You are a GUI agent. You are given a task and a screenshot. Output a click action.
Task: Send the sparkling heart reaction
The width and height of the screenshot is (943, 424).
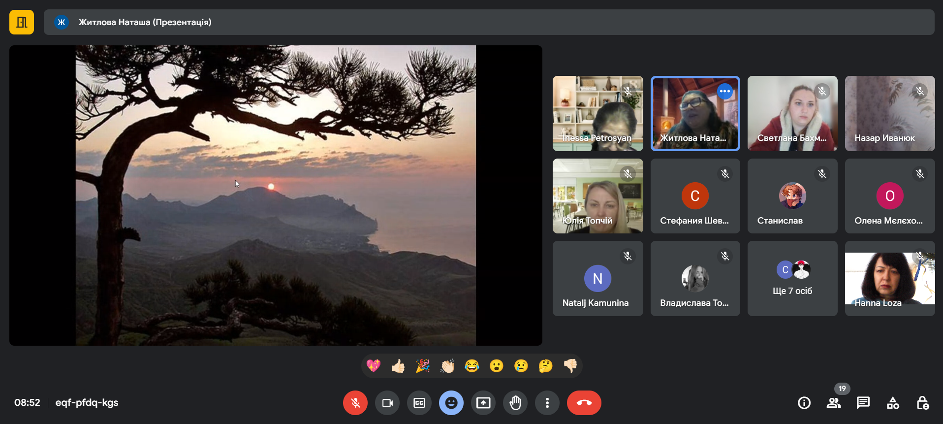coord(374,366)
